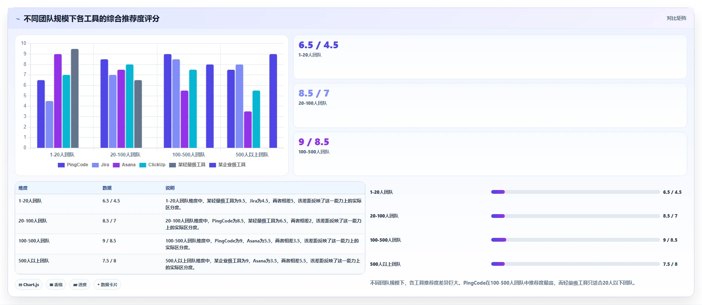The width and height of the screenshot is (702, 305).
Task: Click the PingCode bar in the 20-100人团队 group
Action: pos(104,104)
